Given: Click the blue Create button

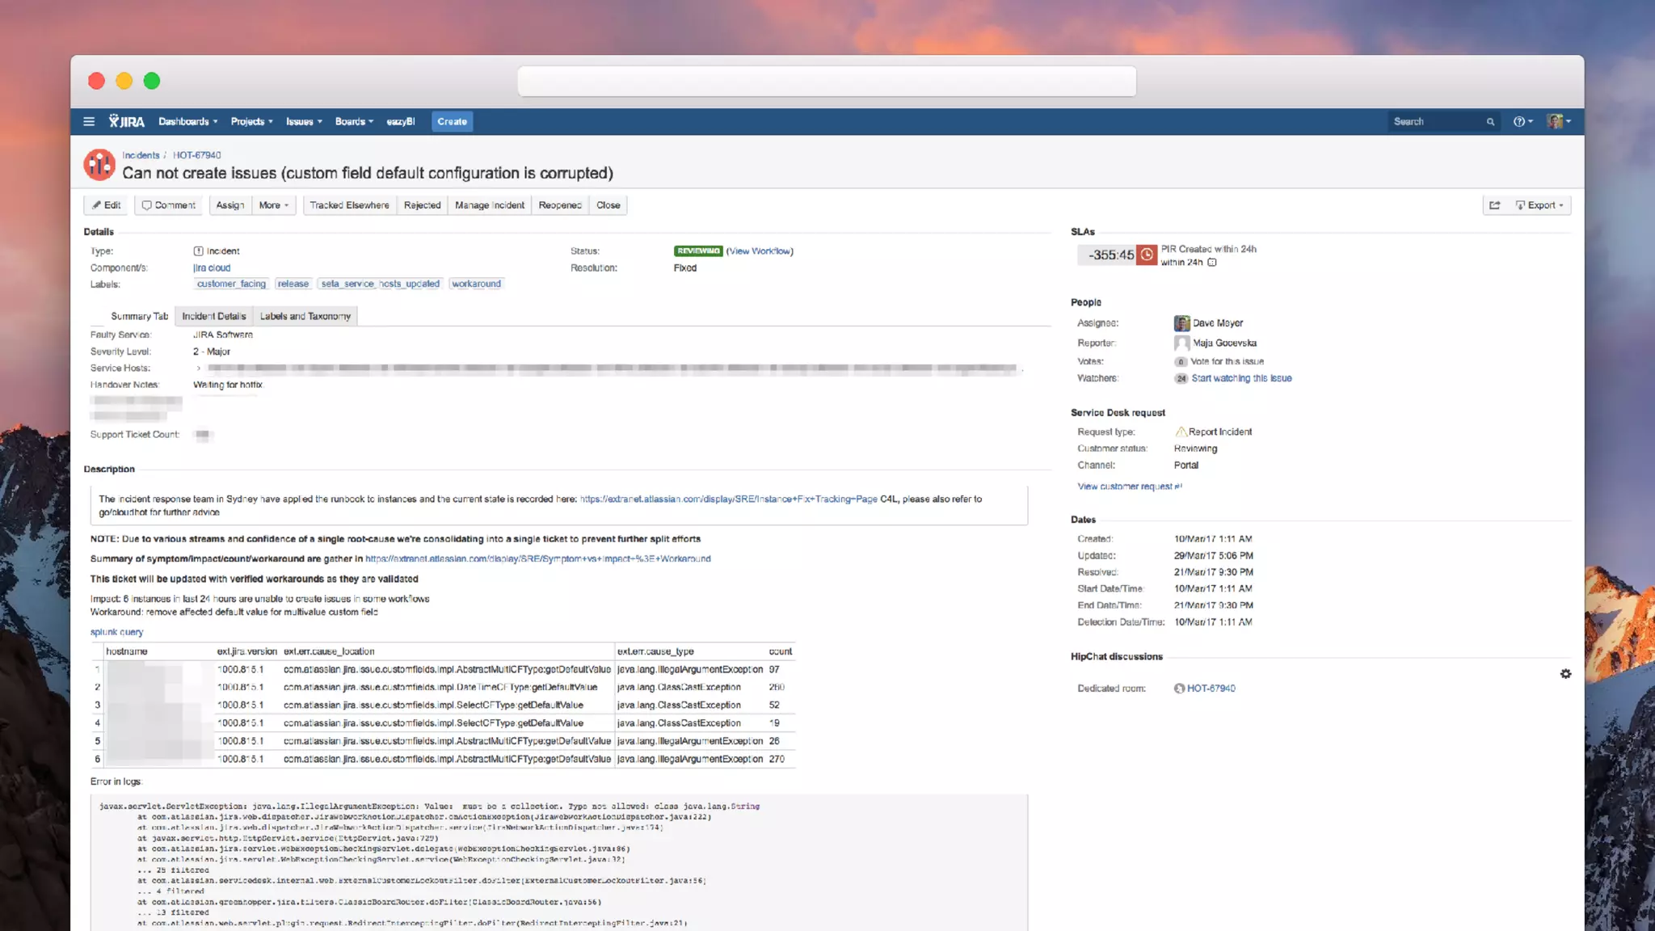Looking at the screenshot, I should [x=452, y=121].
